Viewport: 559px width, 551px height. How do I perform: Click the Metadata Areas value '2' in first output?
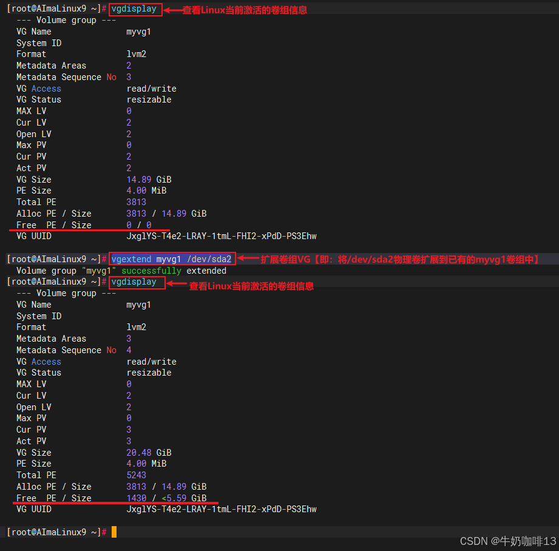coord(129,66)
